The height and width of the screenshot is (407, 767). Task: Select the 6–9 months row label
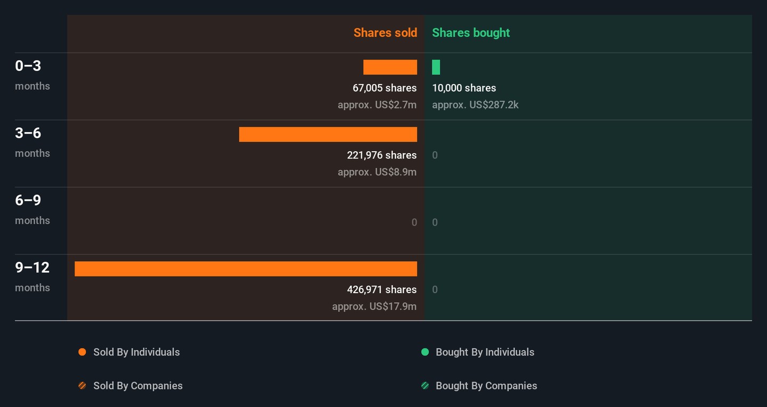click(28, 201)
